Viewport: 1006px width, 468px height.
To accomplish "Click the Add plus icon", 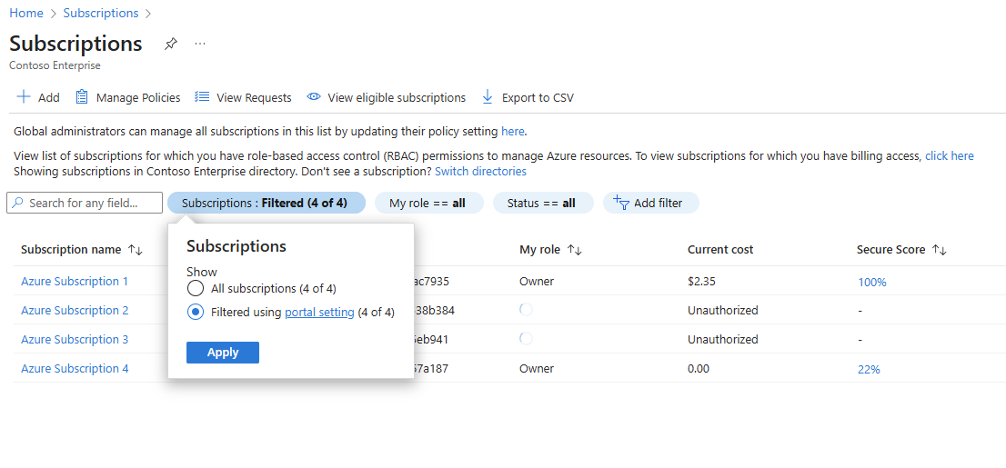I will pyautogui.click(x=25, y=97).
